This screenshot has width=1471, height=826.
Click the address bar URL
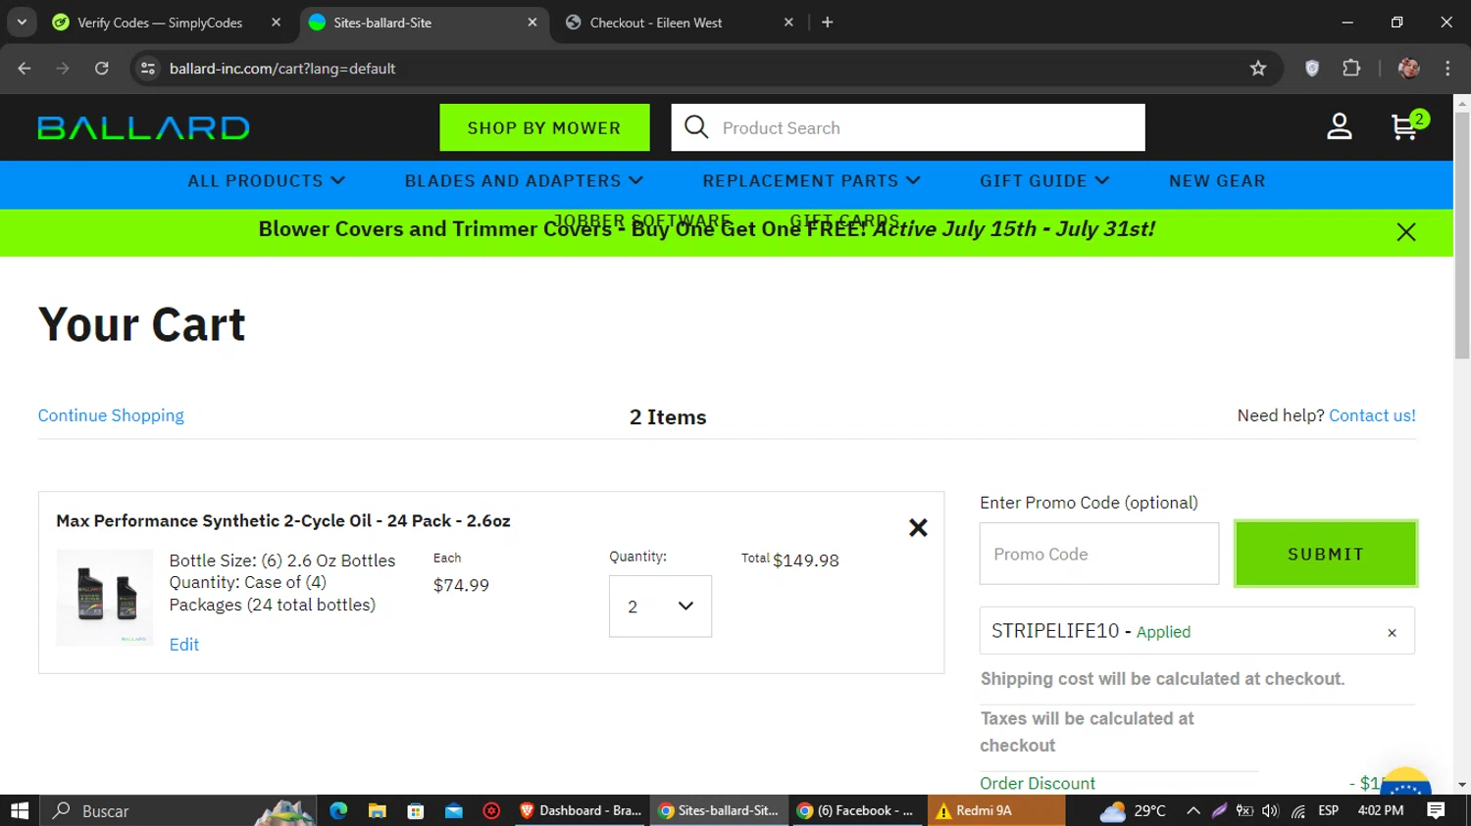(x=282, y=69)
